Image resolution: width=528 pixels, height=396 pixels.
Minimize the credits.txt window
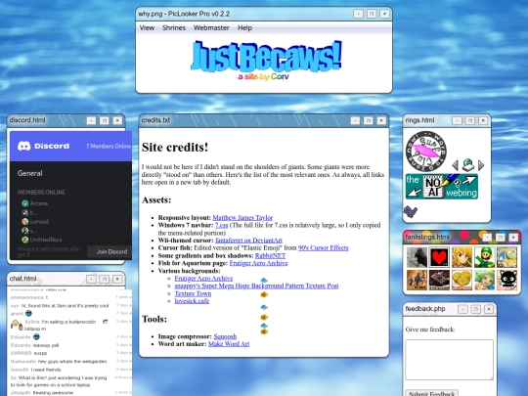click(x=355, y=120)
